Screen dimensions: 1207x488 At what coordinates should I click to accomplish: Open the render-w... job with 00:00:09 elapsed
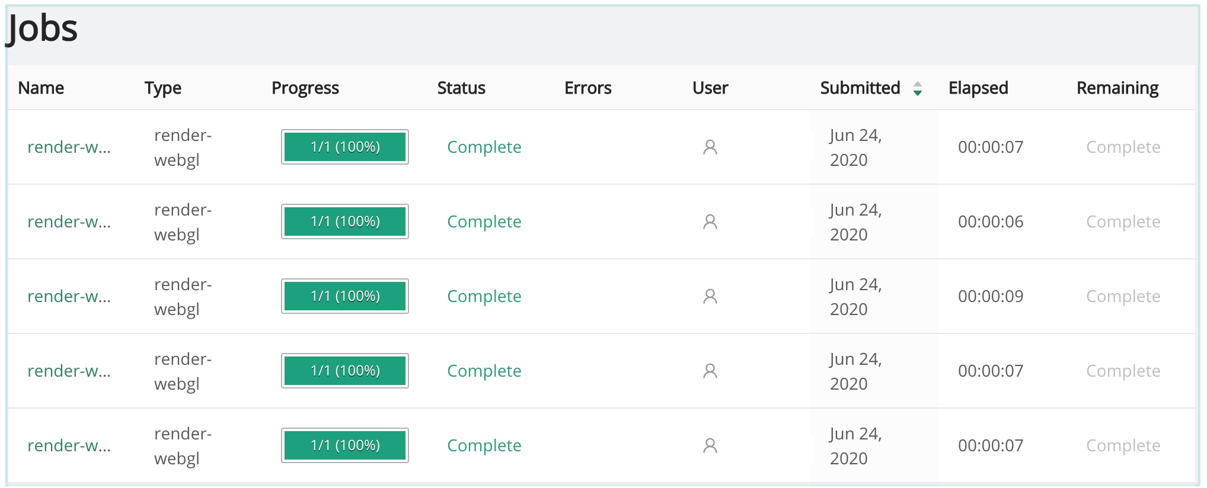point(69,296)
